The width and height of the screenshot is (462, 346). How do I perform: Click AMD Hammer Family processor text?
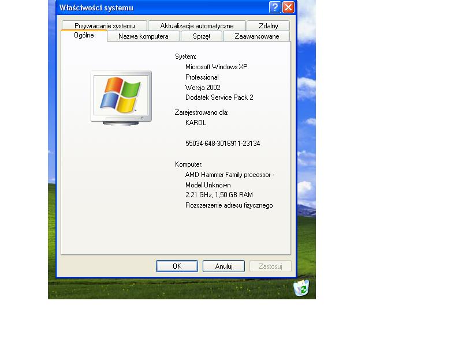pyautogui.click(x=229, y=175)
